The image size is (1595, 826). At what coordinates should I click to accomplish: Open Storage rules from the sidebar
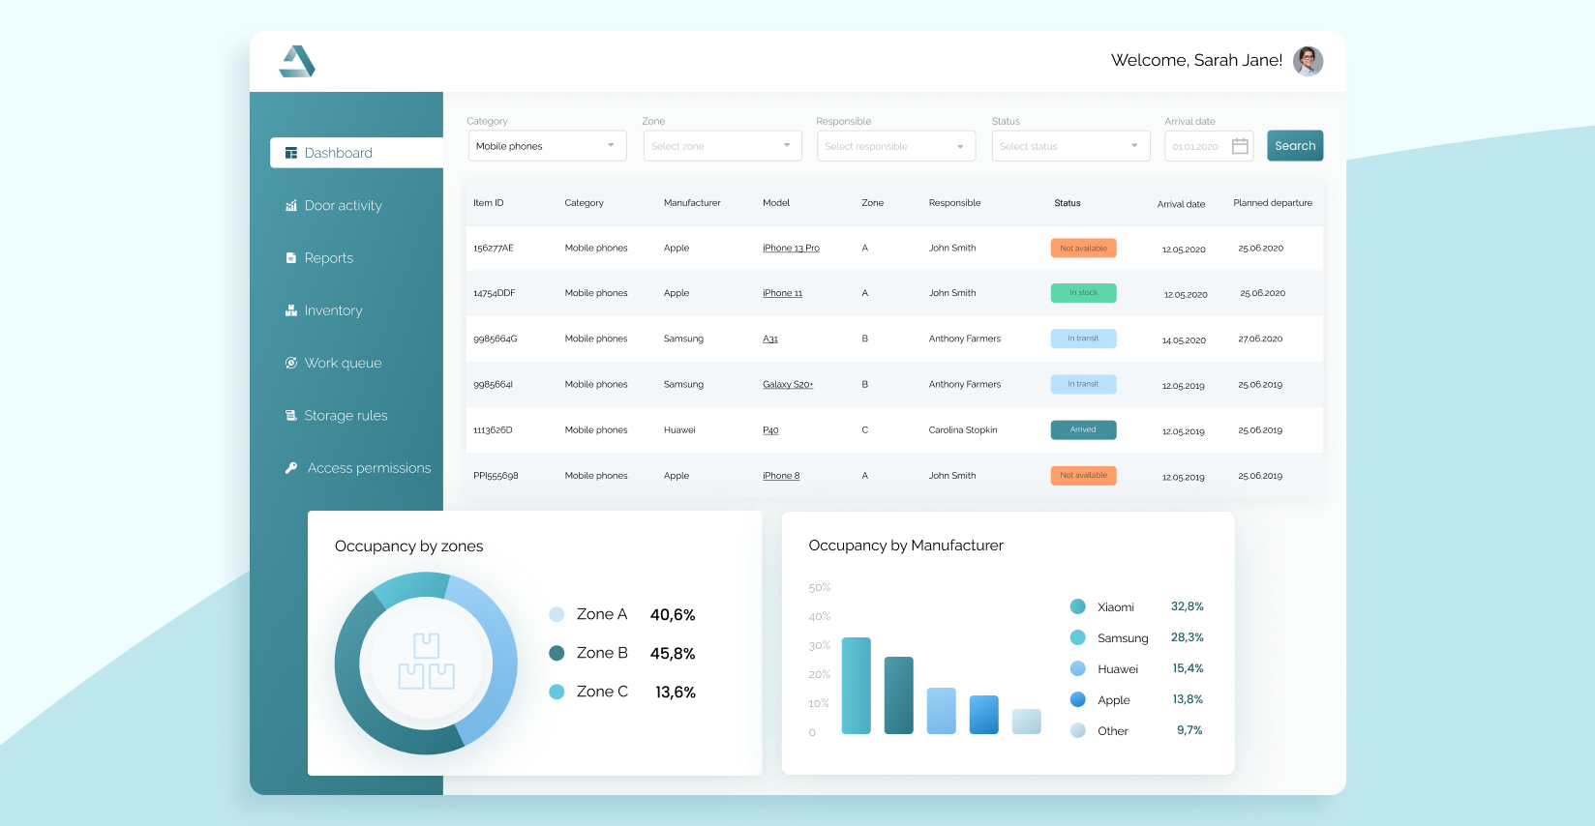(x=346, y=416)
